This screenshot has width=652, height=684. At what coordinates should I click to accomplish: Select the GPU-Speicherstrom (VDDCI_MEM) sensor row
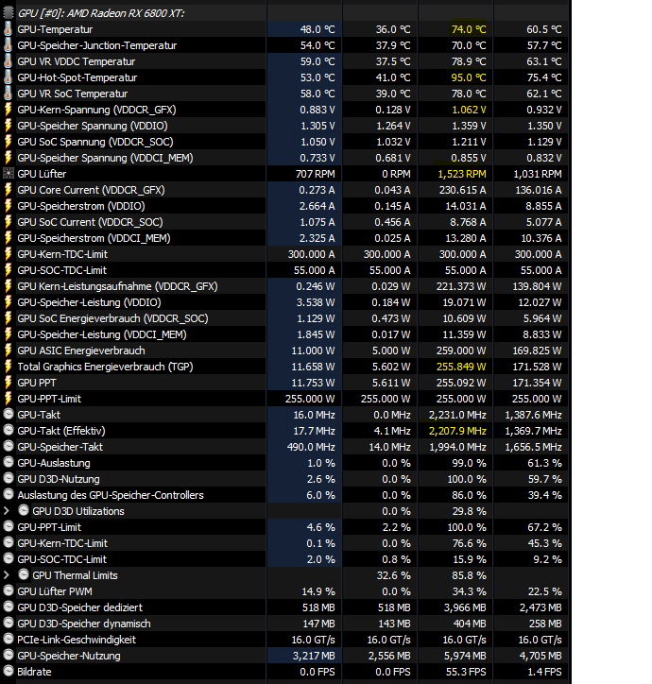94,238
